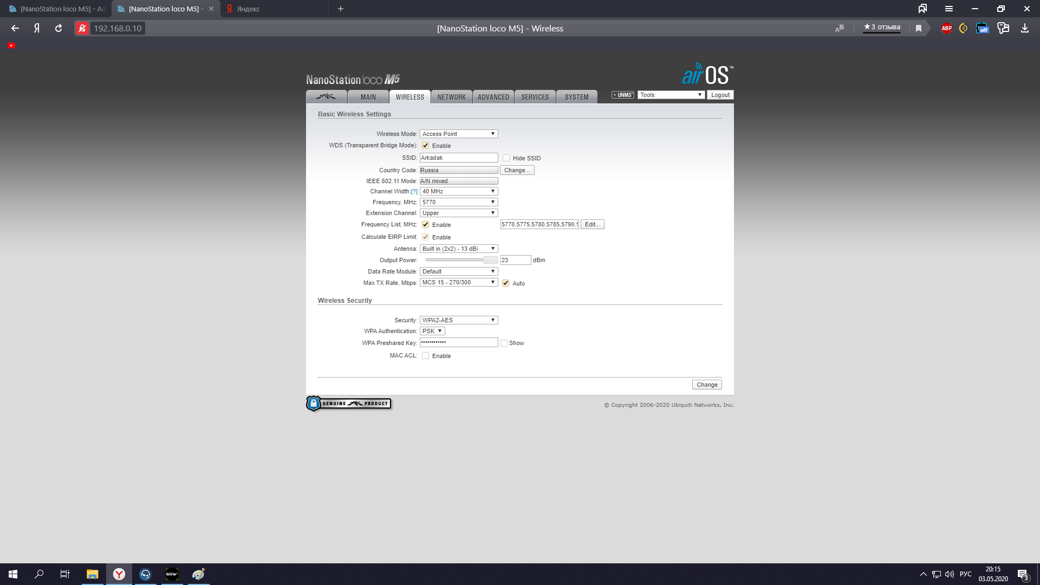Open the Channel Width help link
1040x585 pixels.
pos(414,191)
